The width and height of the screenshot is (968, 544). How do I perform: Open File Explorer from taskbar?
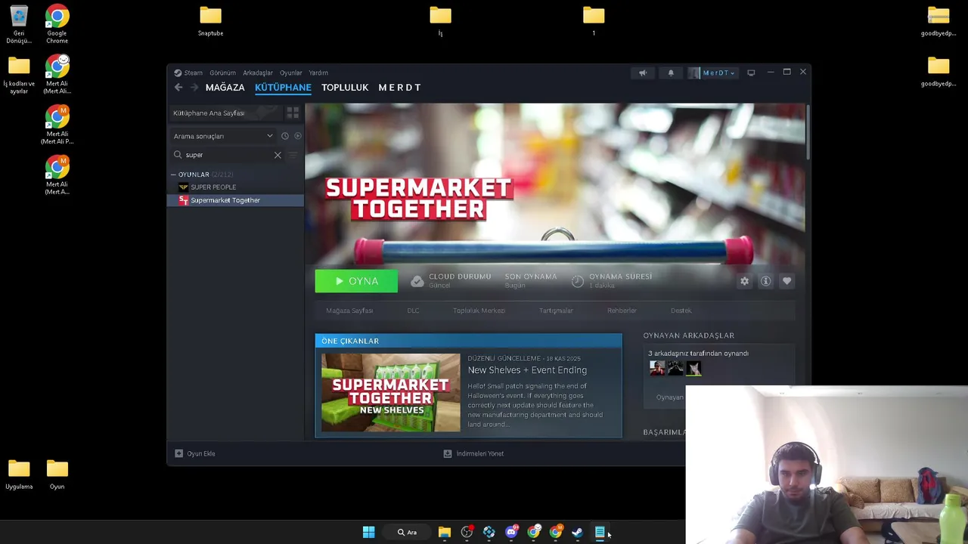(445, 532)
